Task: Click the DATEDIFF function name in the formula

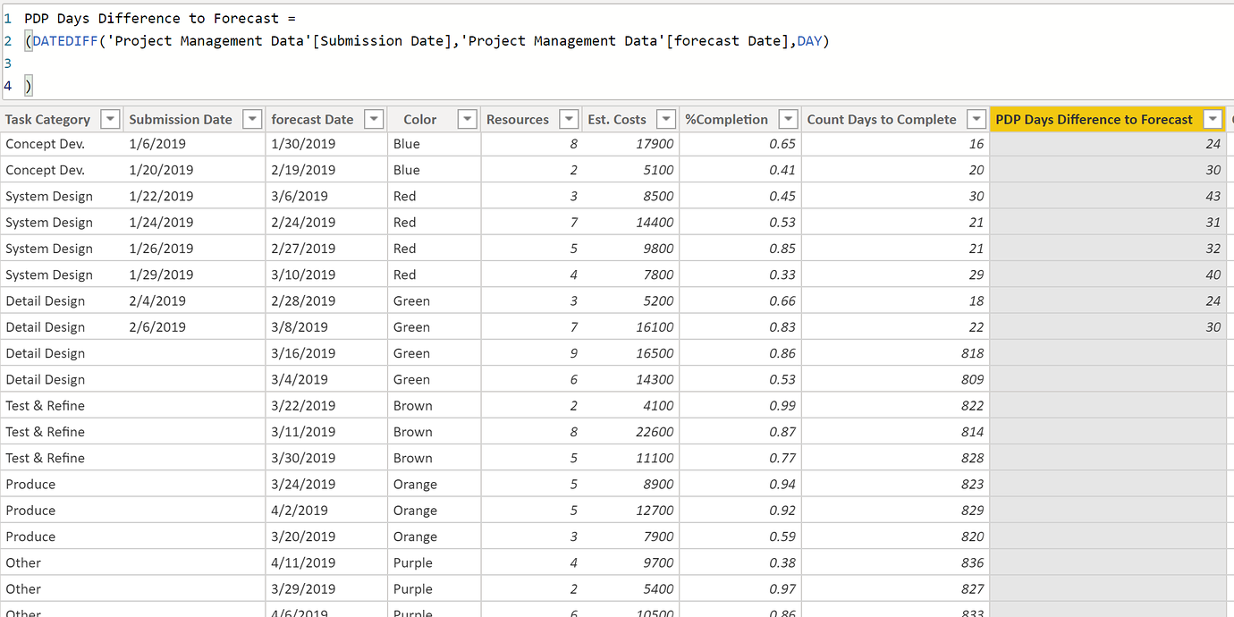Action: click(x=64, y=40)
